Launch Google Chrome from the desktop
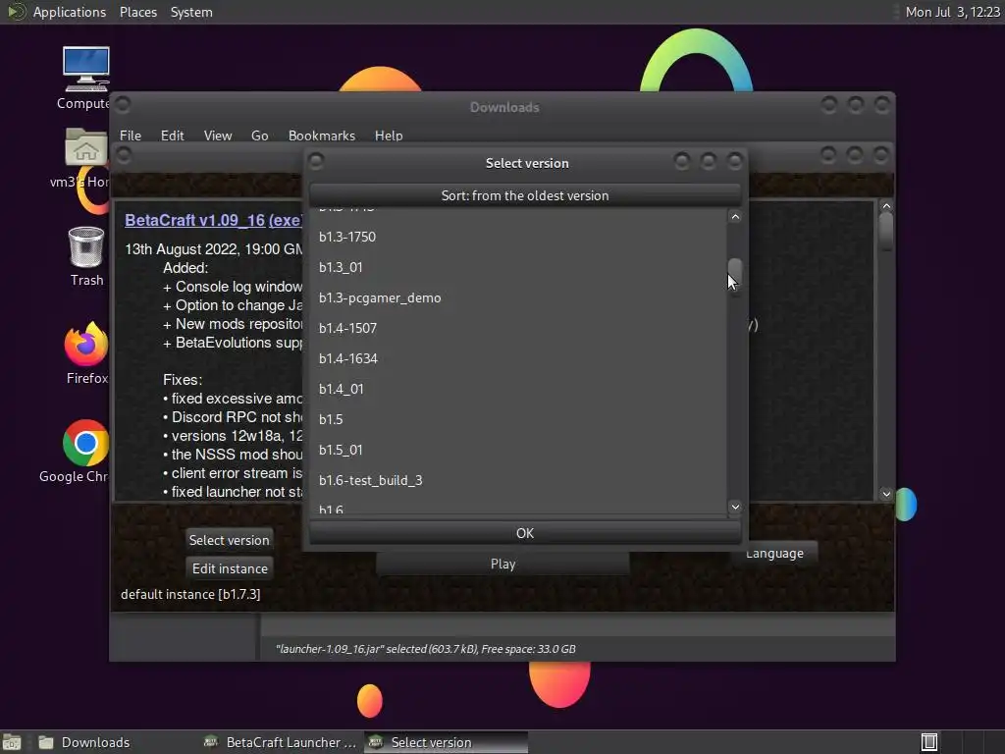Screen dimensions: 1005x754 [85, 443]
